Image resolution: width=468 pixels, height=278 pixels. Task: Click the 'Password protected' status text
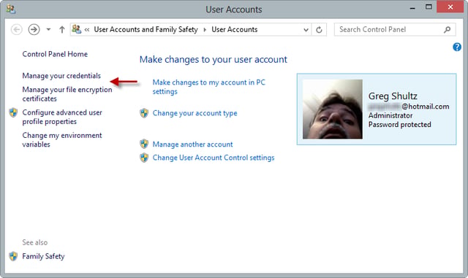coord(400,125)
